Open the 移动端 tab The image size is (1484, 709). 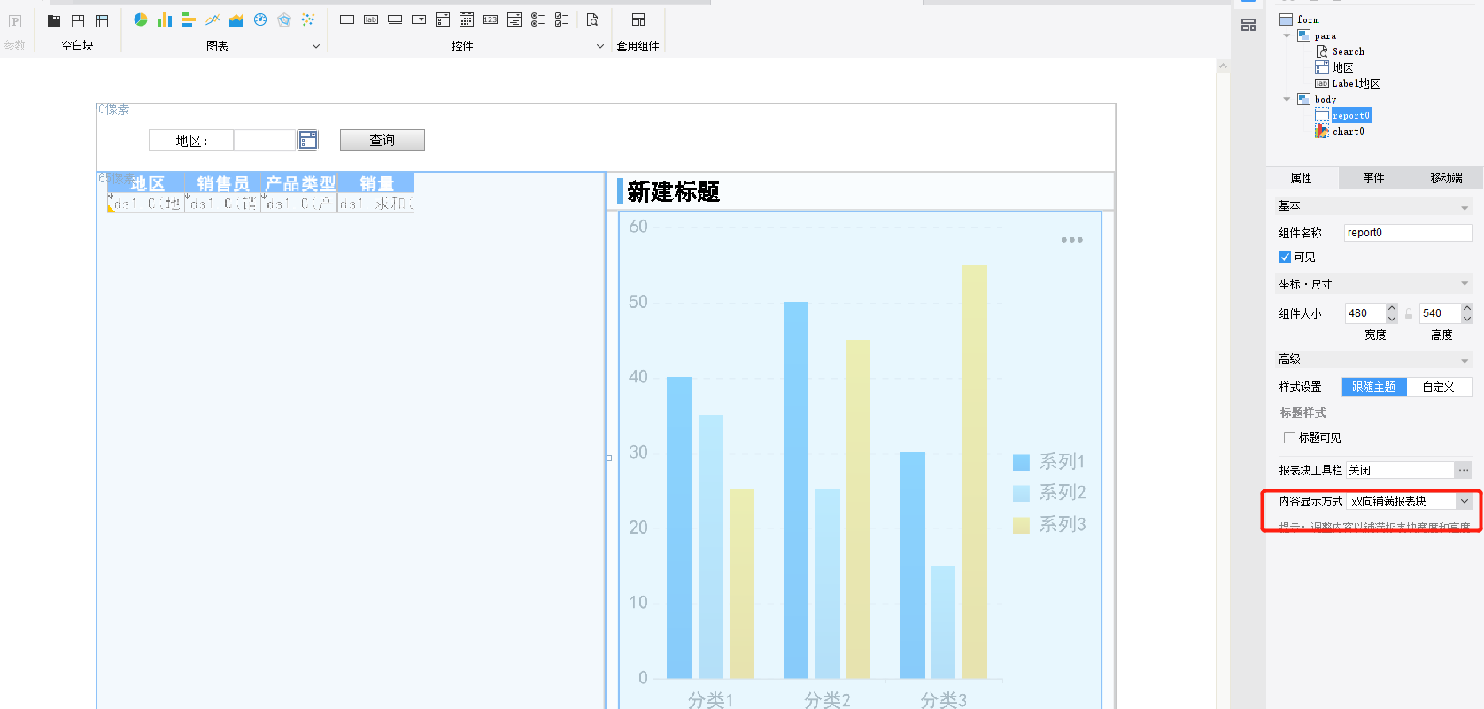(x=1446, y=178)
